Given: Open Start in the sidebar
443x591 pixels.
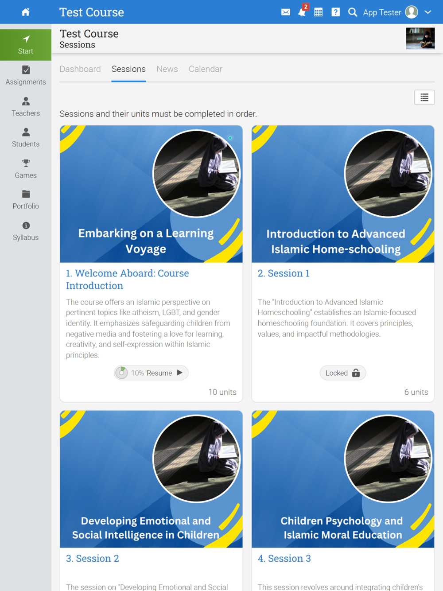Looking at the screenshot, I should [26, 45].
